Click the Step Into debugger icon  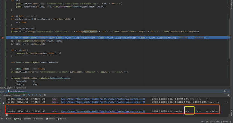click(32, 95)
